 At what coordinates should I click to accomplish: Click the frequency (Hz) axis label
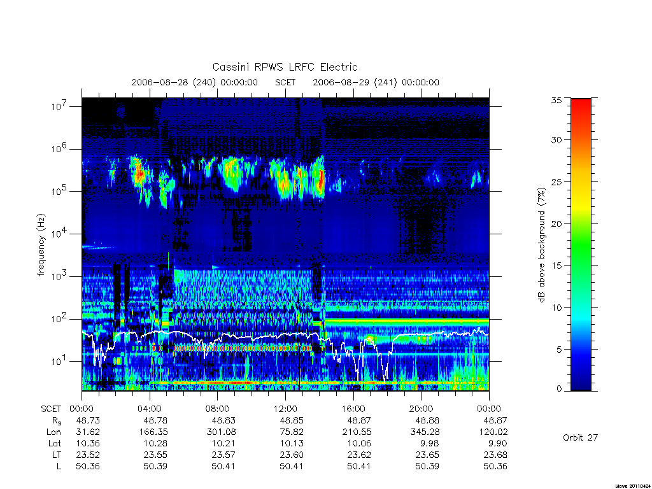tap(41, 245)
